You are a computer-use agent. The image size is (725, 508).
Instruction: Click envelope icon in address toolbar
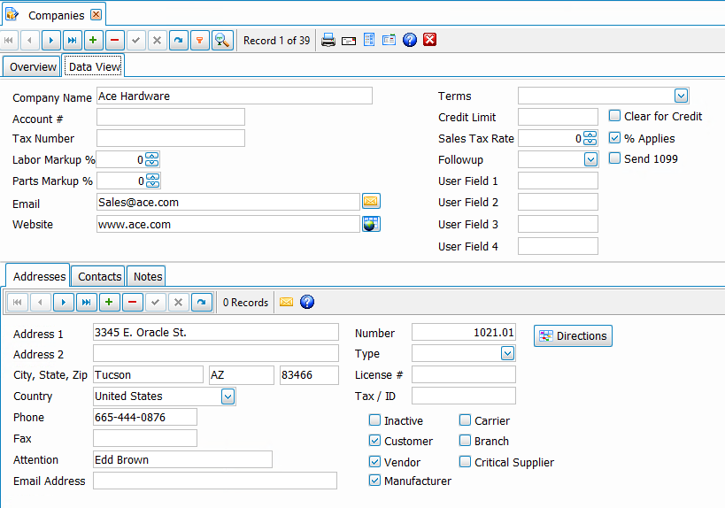click(287, 303)
